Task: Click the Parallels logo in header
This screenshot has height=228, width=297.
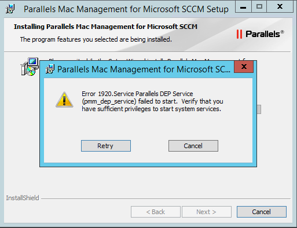Action: 261,34
